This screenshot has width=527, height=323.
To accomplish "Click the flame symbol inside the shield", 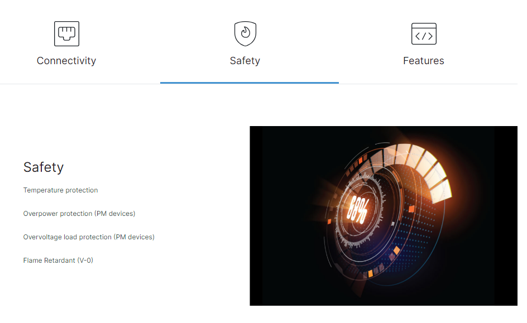I will click(x=246, y=32).
